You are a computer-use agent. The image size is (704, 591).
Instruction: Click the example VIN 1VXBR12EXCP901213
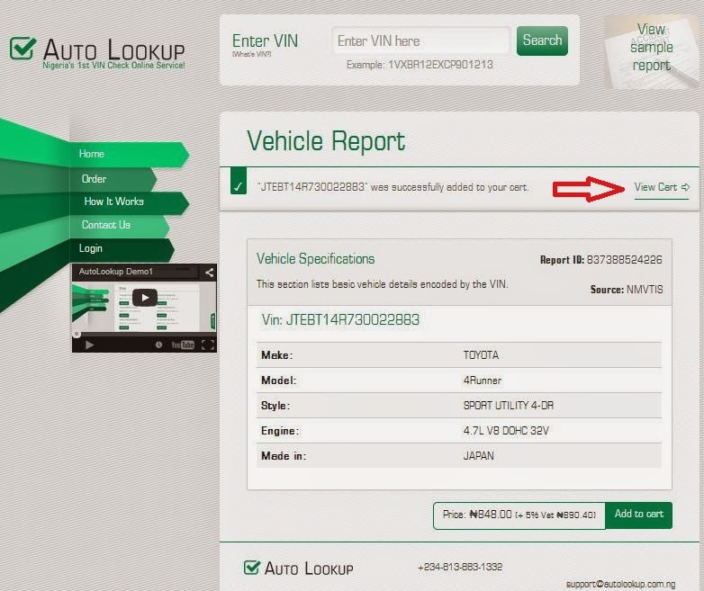[440, 65]
